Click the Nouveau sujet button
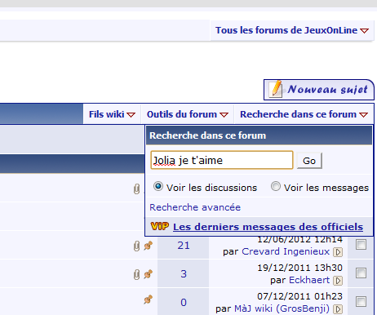Image resolution: width=377 pixels, height=315 pixels. [319, 90]
